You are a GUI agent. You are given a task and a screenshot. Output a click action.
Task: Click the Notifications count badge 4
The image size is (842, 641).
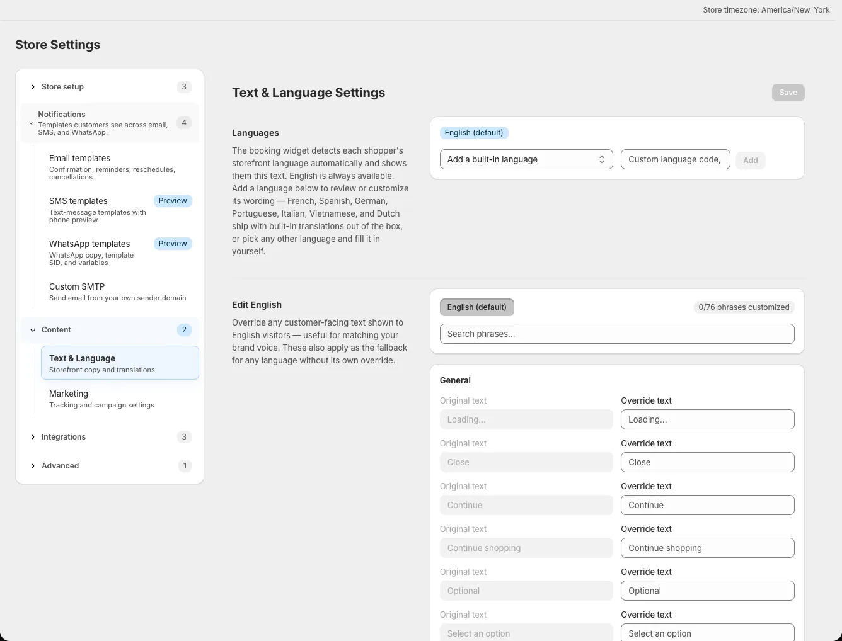click(184, 123)
